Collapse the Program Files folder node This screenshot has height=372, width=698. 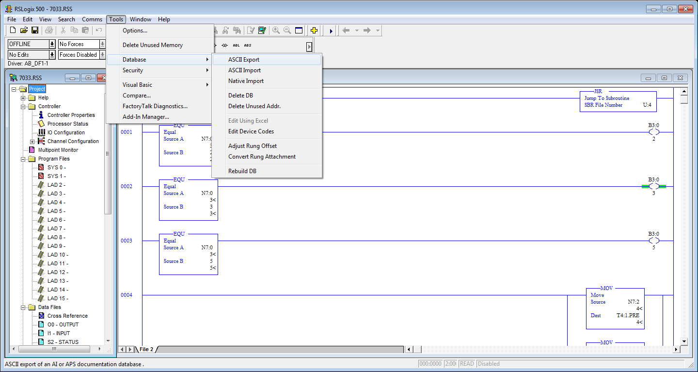tap(23, 159)
